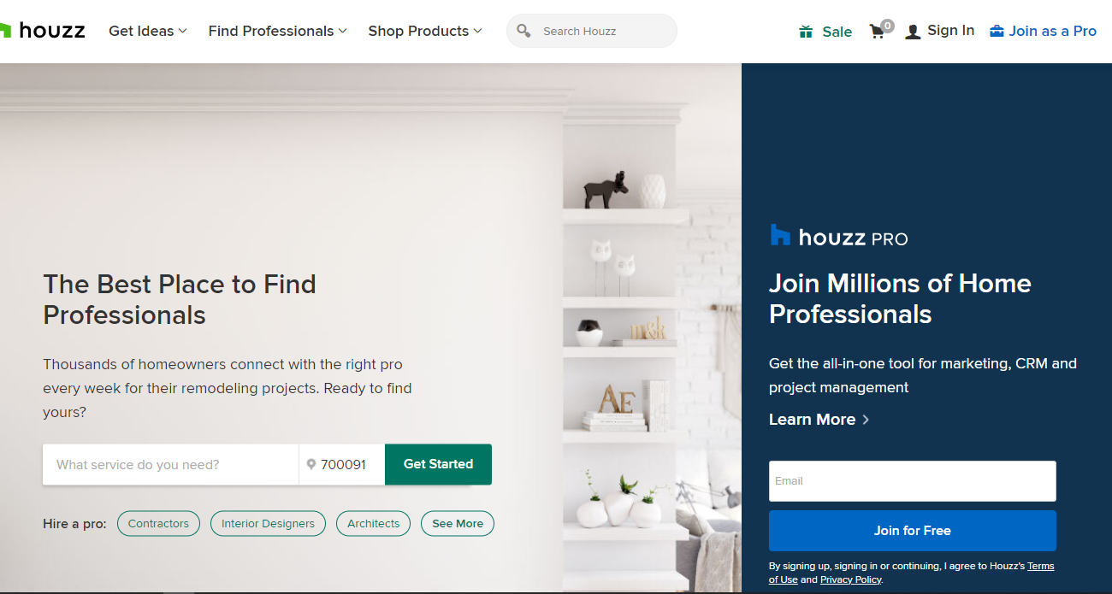The width and height of the screenshot is (1112, 594).
Task: Click the Houzz logo in header
Action: (43, 31)
